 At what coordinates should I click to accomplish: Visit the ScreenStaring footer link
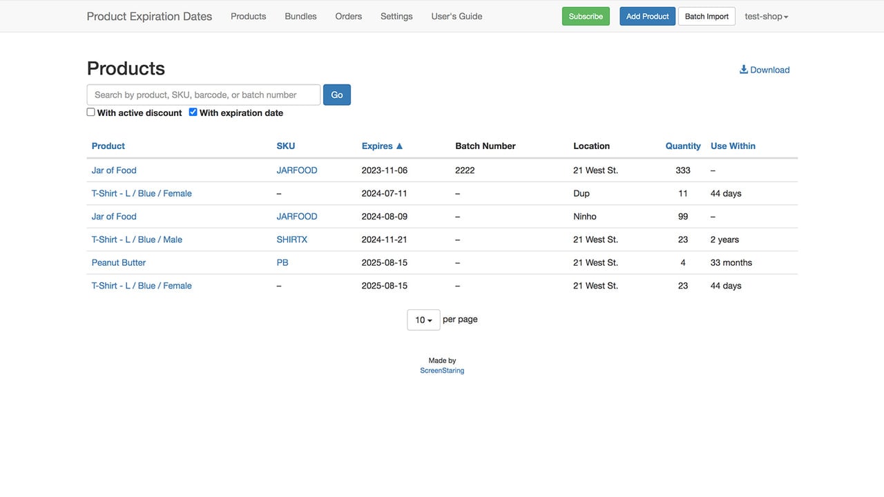click(442, 371)
